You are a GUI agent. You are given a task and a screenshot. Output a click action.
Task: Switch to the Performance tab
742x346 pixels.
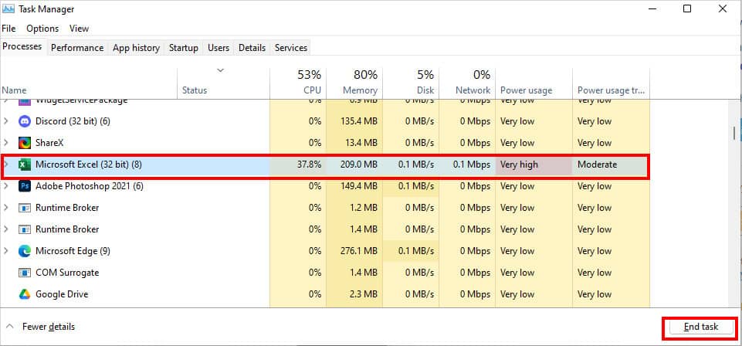coord(77,48)
